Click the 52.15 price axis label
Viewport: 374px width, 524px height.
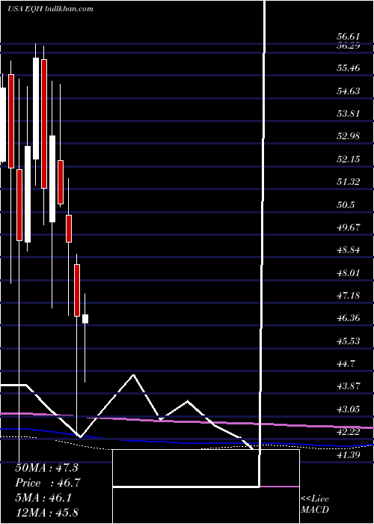point(349,159)
